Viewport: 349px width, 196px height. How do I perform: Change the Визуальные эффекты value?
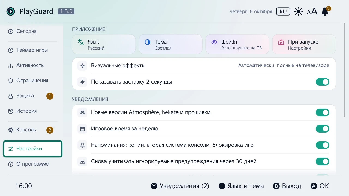pos(284,66)
